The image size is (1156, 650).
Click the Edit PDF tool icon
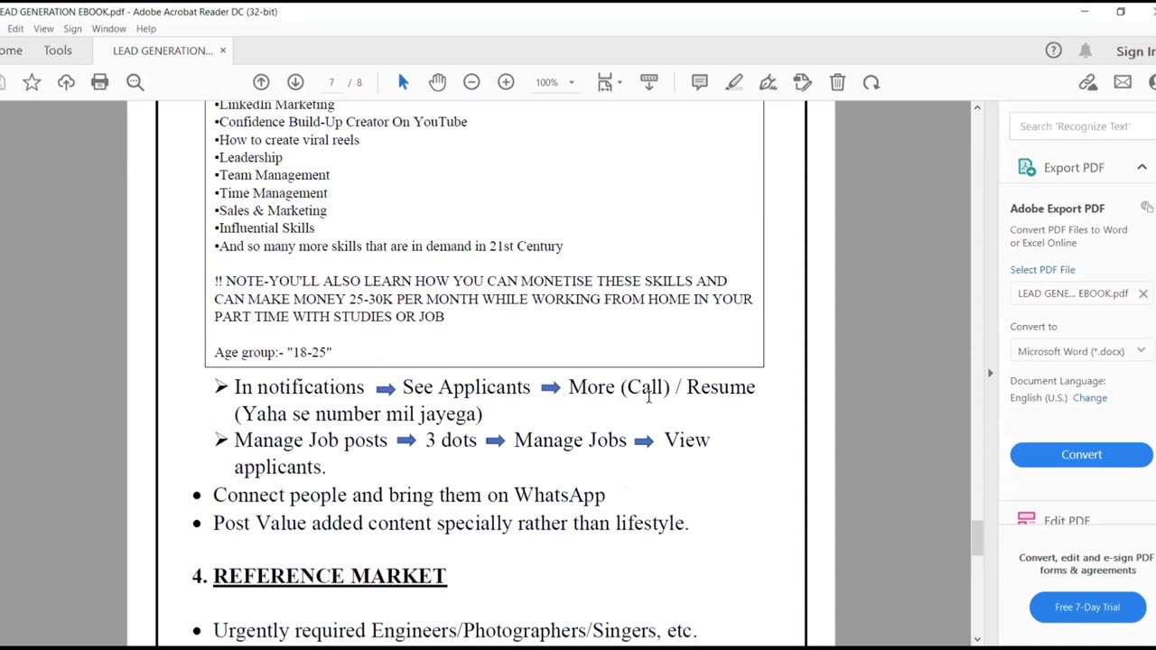tap(1026, 519)
